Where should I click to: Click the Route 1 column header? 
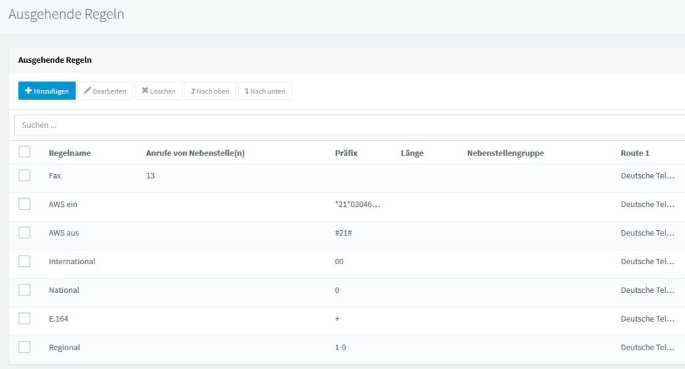click(635, 153)
